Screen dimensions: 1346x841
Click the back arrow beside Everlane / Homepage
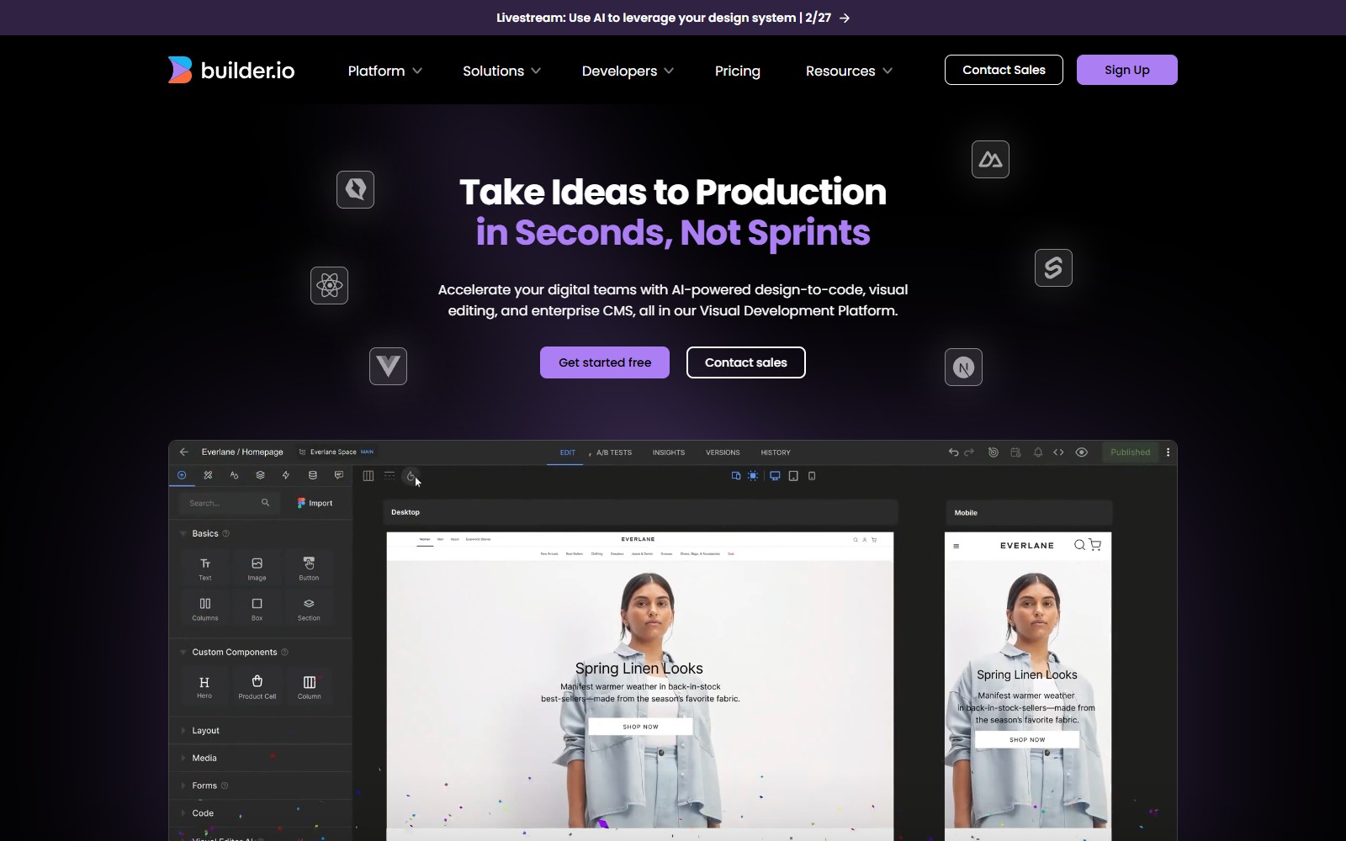click(184, 452)
